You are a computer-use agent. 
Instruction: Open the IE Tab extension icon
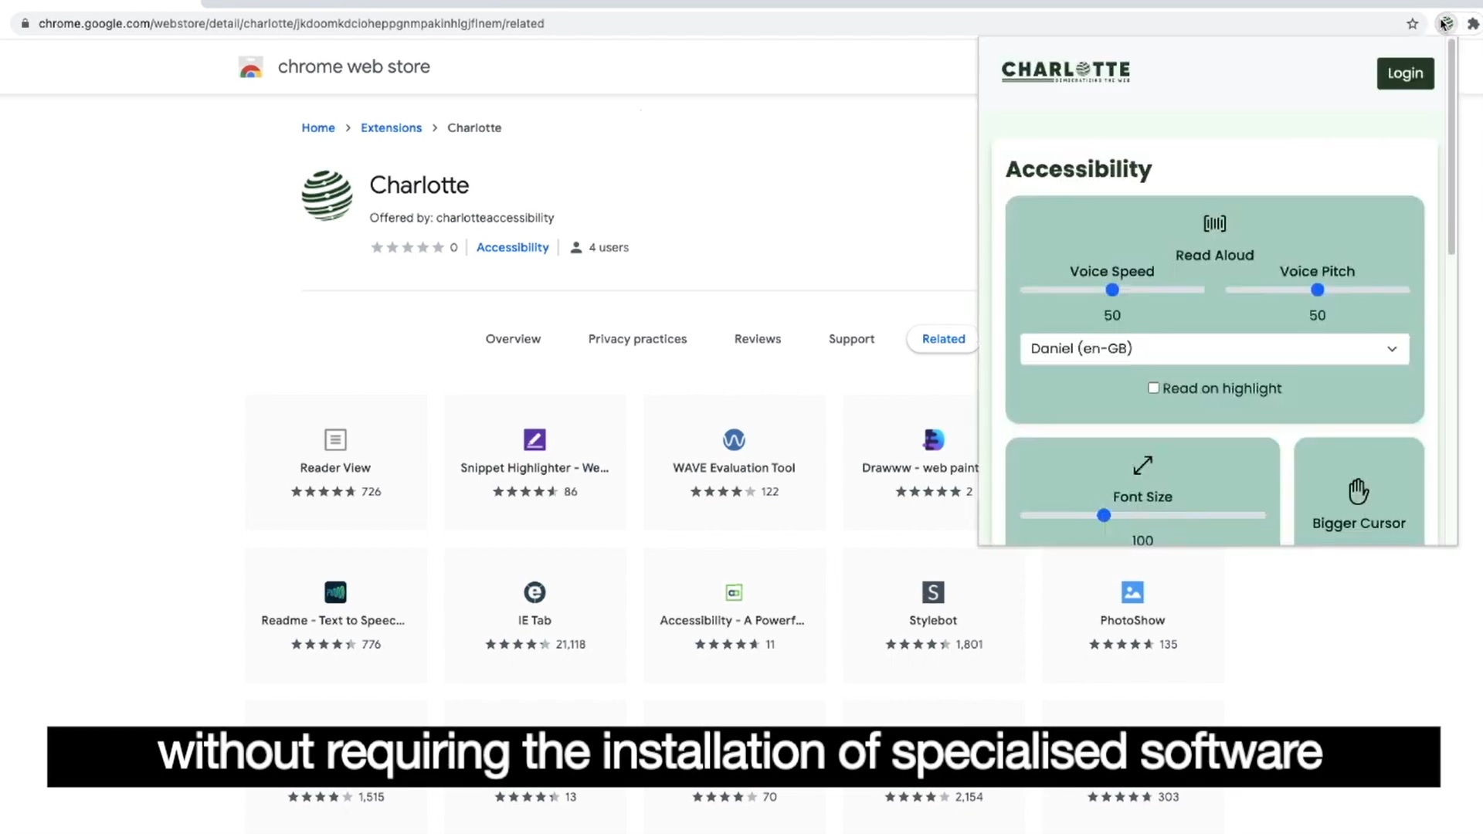tap(534, 592)
